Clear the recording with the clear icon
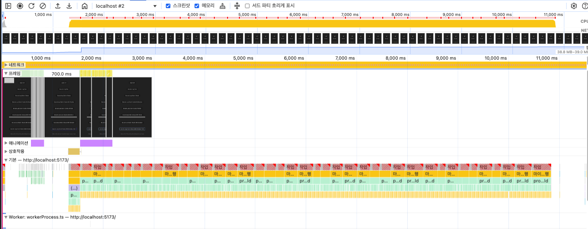This screenshot has width=588, height=229. pyautogui.click(x=43, y=6)
